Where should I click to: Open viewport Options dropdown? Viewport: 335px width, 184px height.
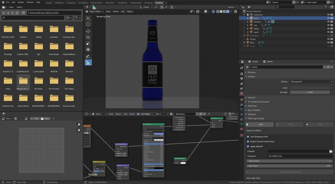pyautogui.click(x=232, y=7)
